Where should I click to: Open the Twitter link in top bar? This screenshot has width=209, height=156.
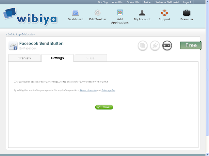tap(147, 2)
